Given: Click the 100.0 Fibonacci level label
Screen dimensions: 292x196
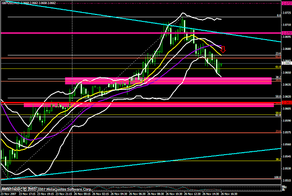Looking at the screenshot, I should [x=278, y=177].
